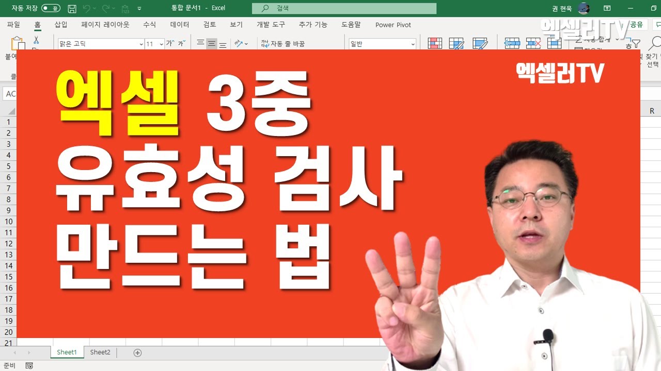Click the 검색 search box
Viewport: 661px width, 371px height.
pos(344,8)
